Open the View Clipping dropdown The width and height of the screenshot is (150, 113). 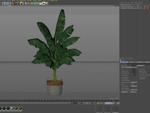(134, 86)
